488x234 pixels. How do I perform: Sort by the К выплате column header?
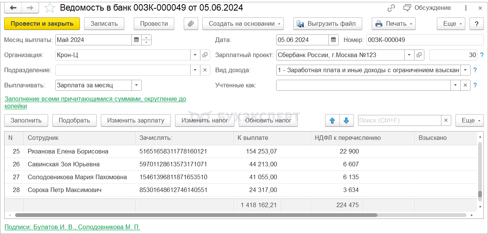click(x=272, y=138)
